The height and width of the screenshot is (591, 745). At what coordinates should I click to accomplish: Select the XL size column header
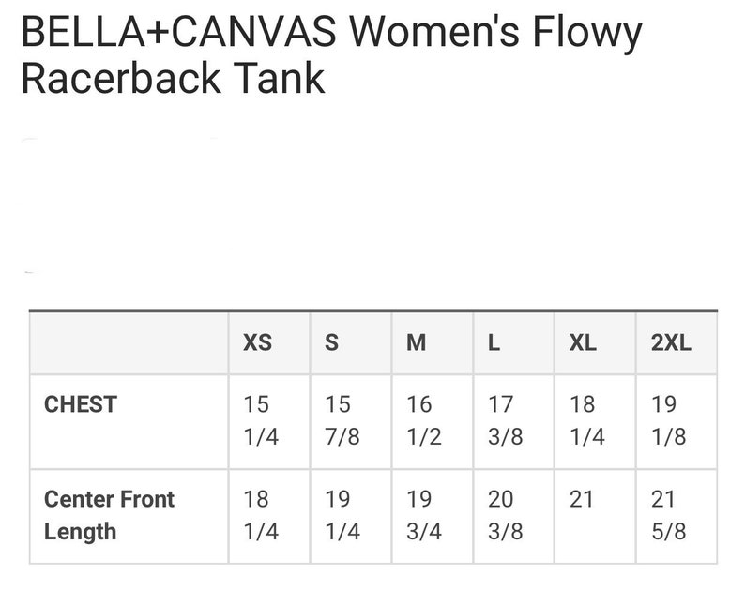point(583,342)
